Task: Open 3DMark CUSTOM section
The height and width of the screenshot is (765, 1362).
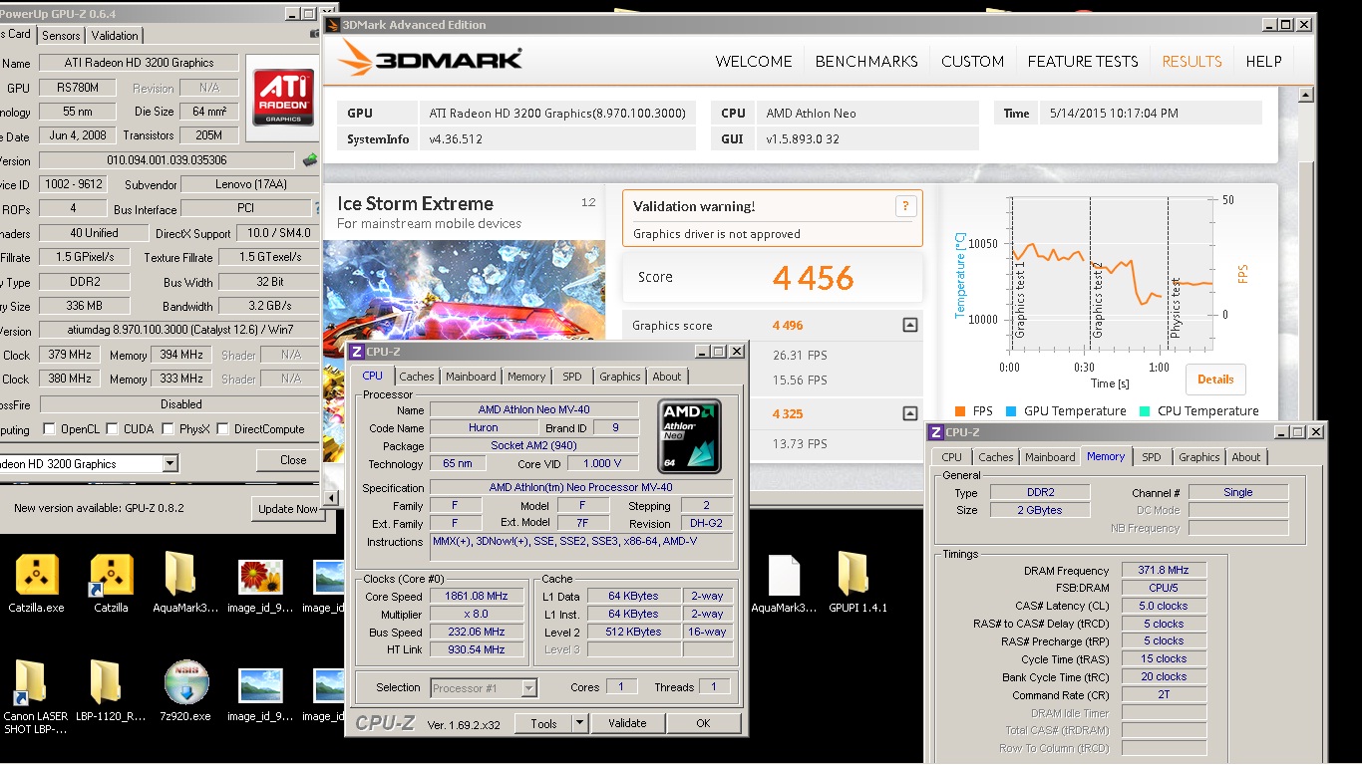Action: (972, 61)
